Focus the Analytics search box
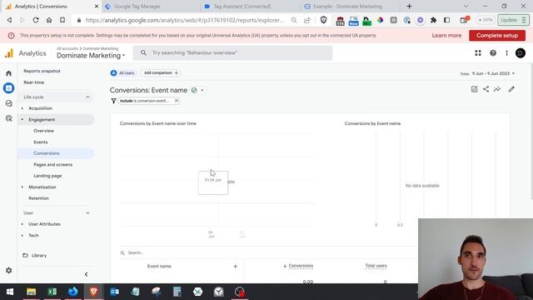This screenshot has height=300, width=533. [232, 53]
